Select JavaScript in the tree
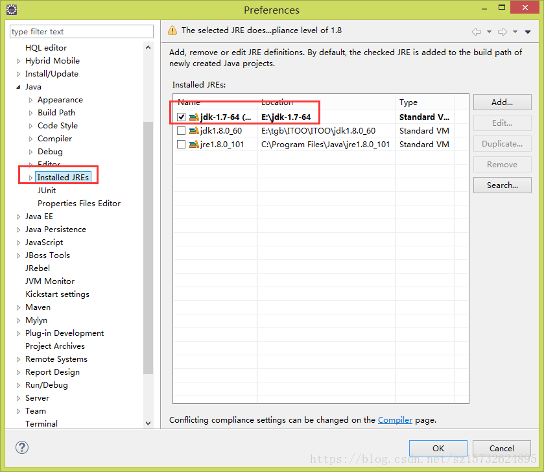The height and width of the screenshot is (472, 544). pyautogui.click(x=44, y=242)
